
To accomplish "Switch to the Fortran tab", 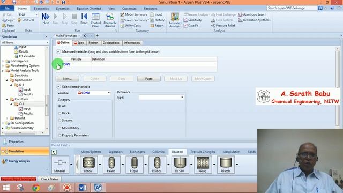I will (93, 43).
